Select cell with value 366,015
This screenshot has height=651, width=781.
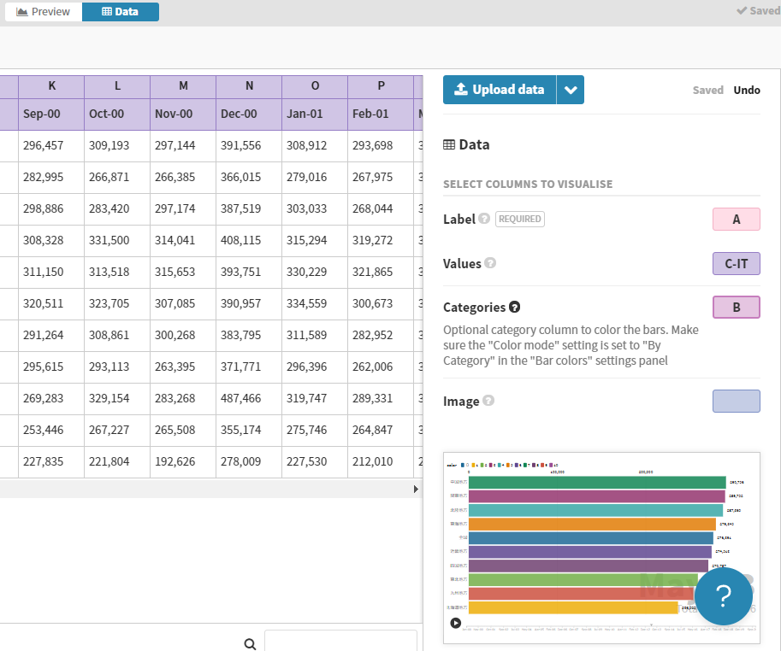tap(249, 178)
